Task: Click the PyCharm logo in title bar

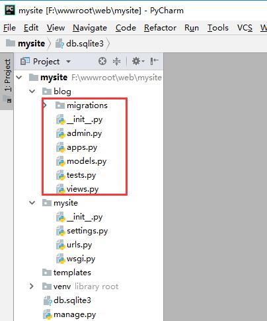Action: pos(10,11)
